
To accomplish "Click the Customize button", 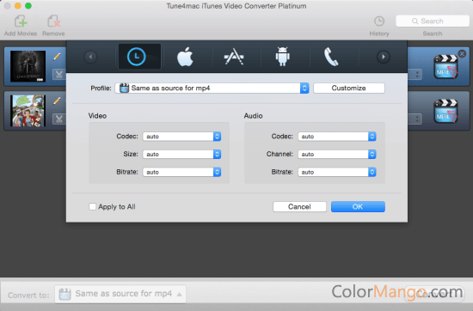I will 349,88.
